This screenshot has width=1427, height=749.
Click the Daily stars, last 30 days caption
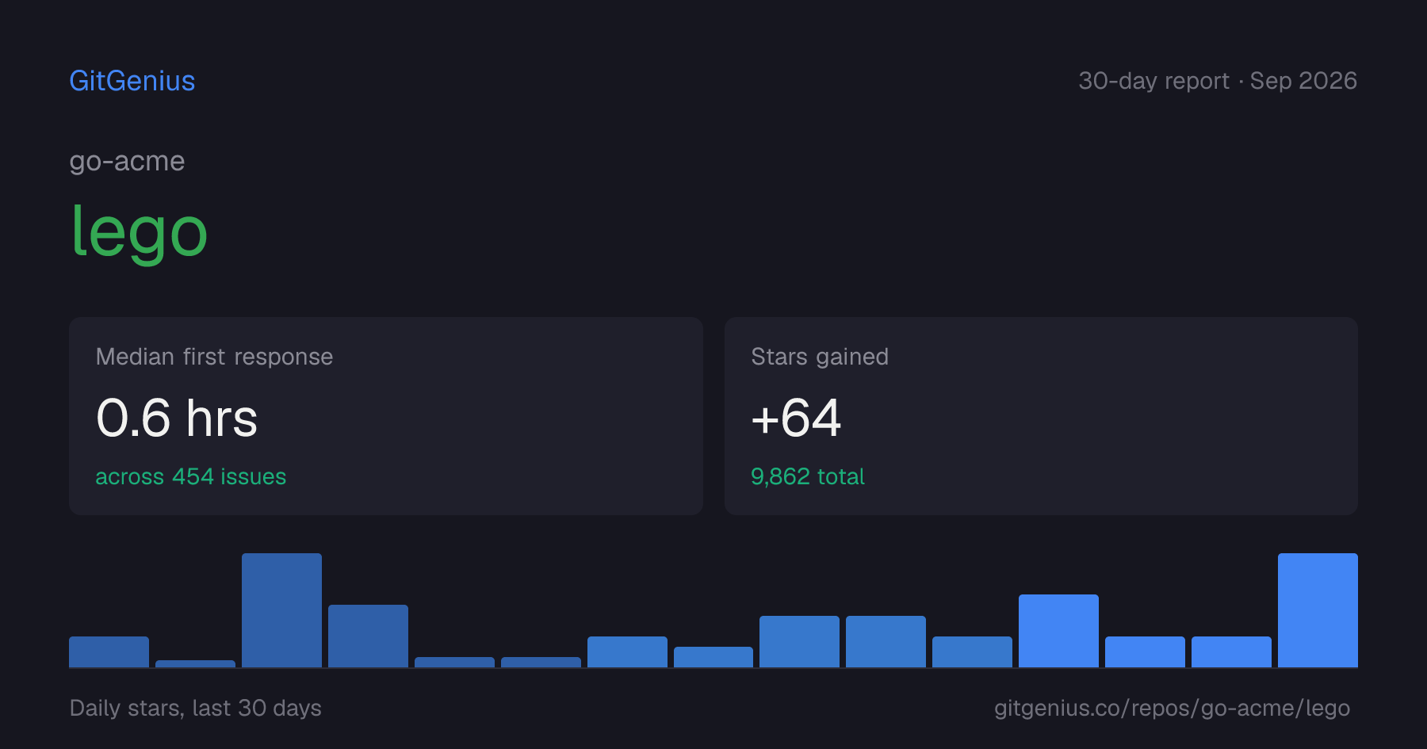point(195,708)
